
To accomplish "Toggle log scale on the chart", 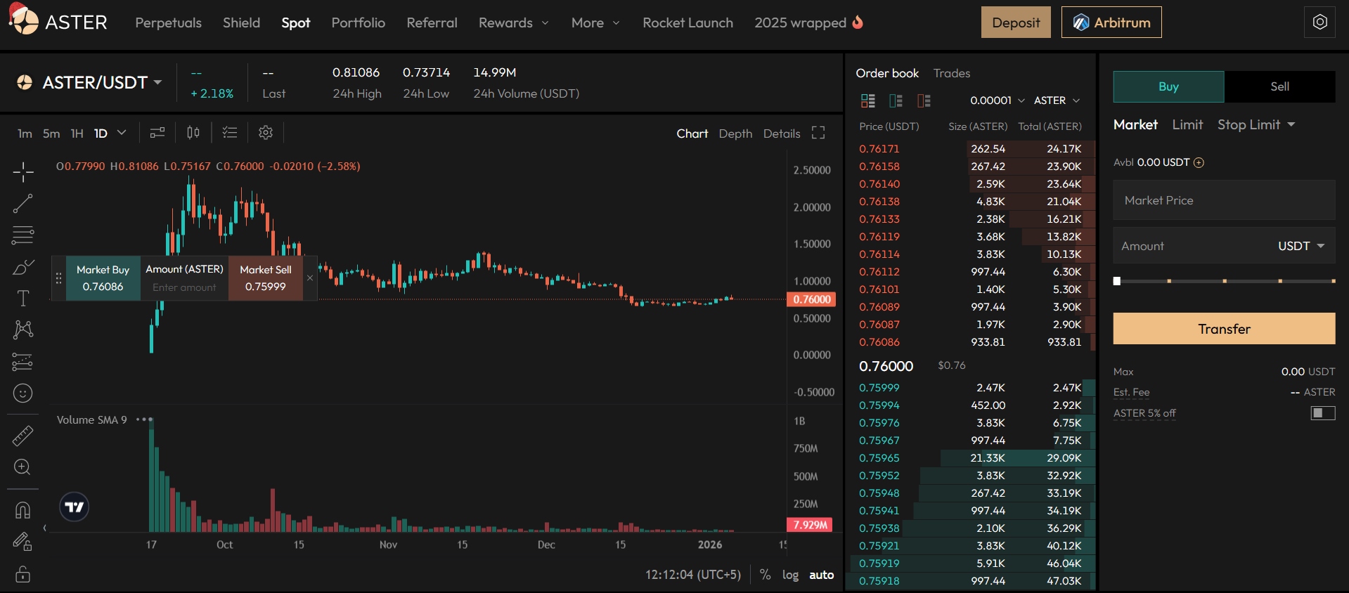I will [x=791, y=575].
